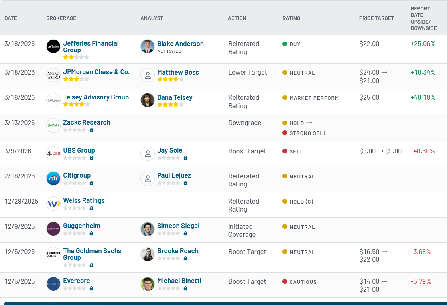The height and width of the screenshot is (305, 447).
Task: Click star rating under Dana Telsey
Action: click(171, 105)
